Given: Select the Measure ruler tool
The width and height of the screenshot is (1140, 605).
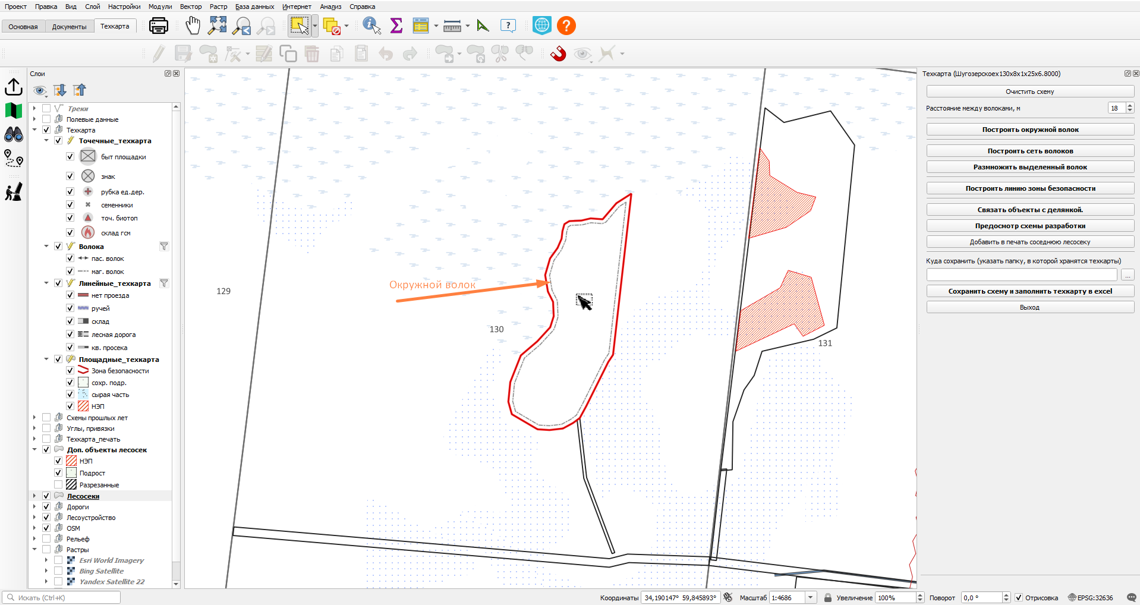Looking at the screenshot, I should [452, 26].
